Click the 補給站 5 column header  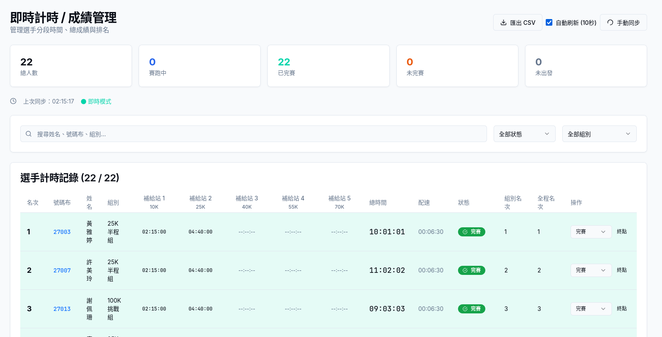pyautogui.click(x=339, y=202)
